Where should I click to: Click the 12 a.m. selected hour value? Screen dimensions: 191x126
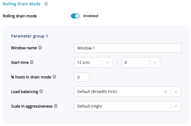(84, 62)
